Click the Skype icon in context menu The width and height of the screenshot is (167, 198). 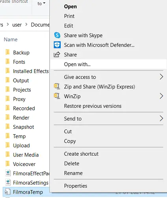click(x=57, y=35)
